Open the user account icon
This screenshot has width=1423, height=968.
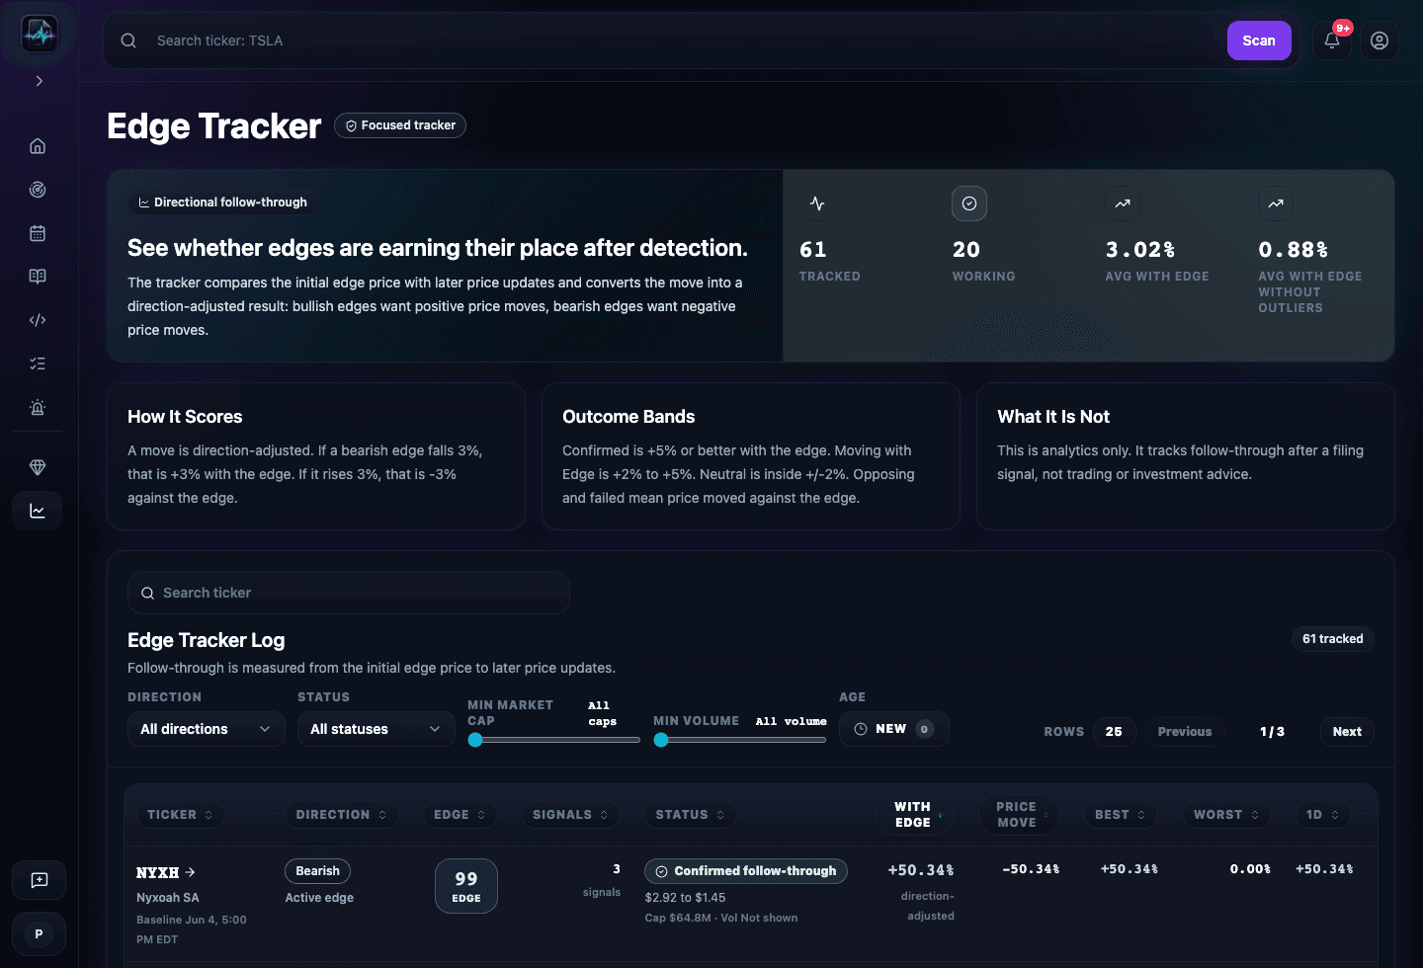pyautogui.click(x=1380, y=40)
